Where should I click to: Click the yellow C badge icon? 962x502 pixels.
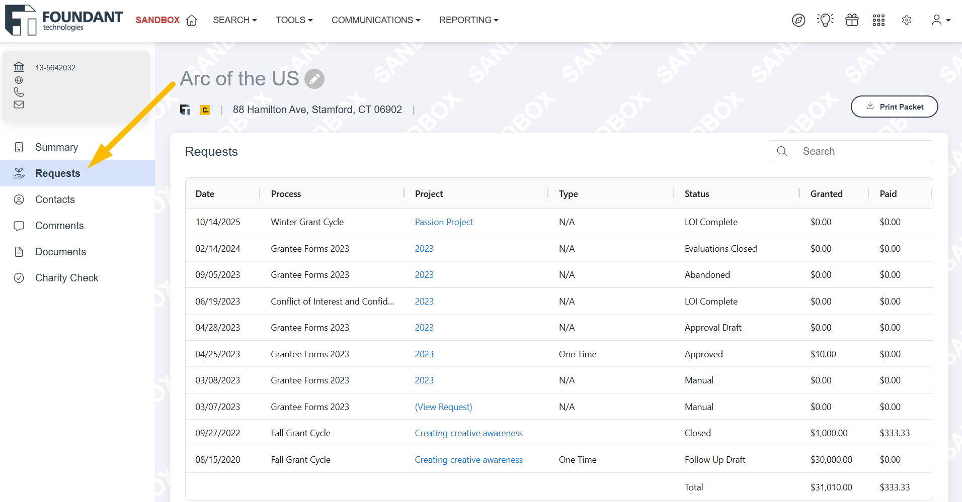click(205, 110)
